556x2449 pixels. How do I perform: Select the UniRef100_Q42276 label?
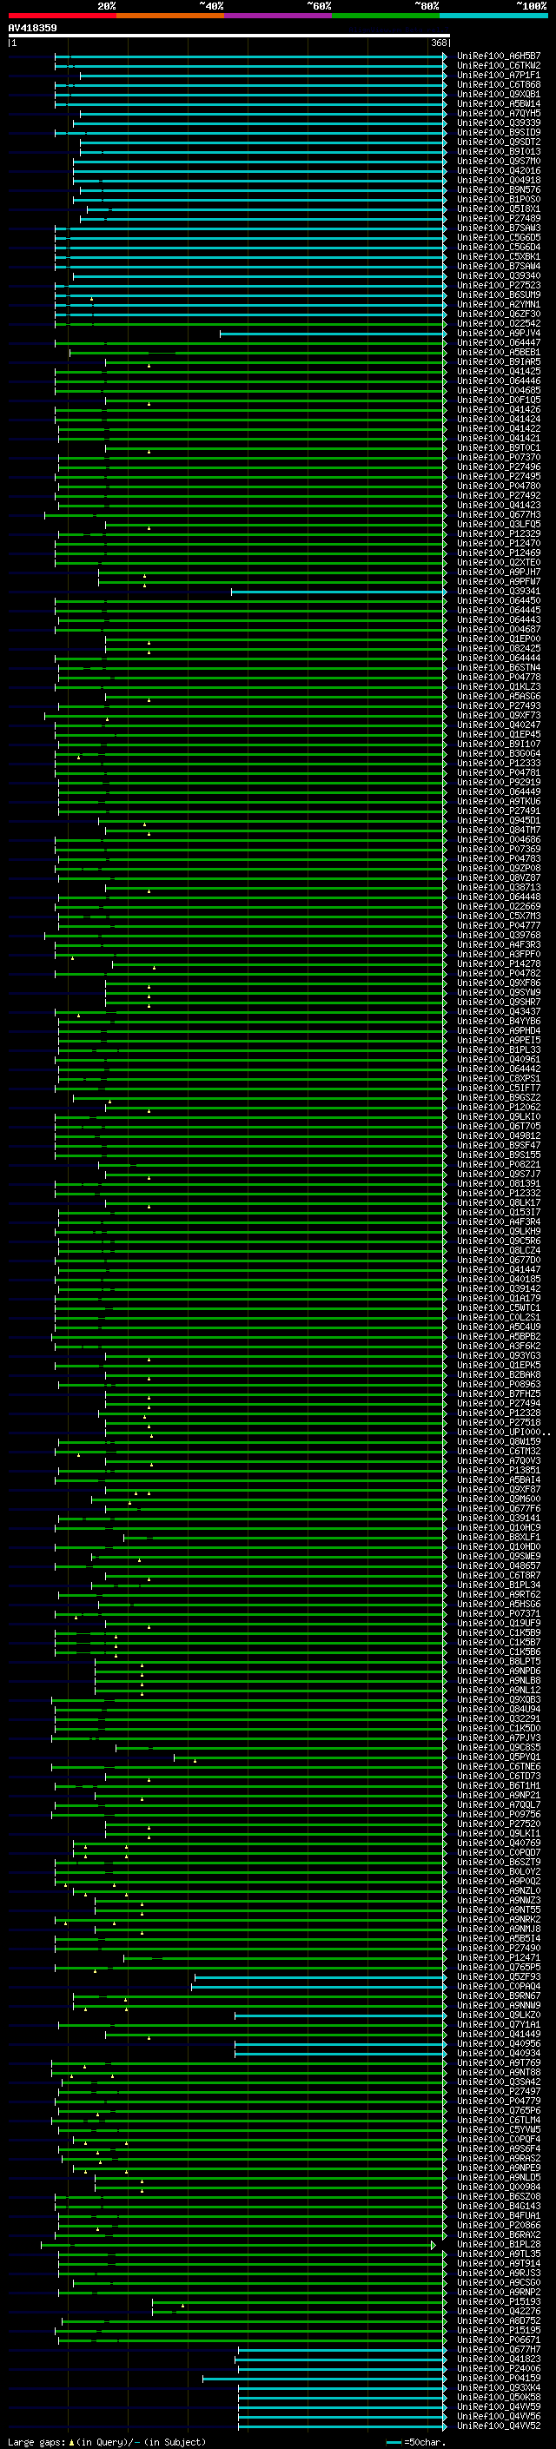pos(499,2311)
